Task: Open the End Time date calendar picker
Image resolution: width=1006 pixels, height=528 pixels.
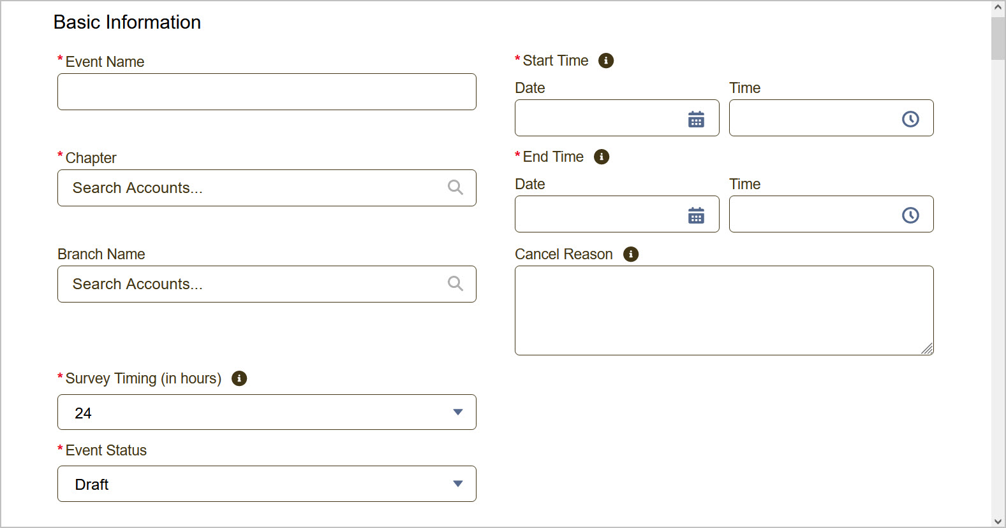Action: coord(696,215)
